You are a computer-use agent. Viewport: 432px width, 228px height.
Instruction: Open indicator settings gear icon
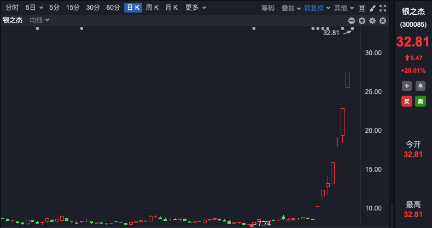pos(372,21)
